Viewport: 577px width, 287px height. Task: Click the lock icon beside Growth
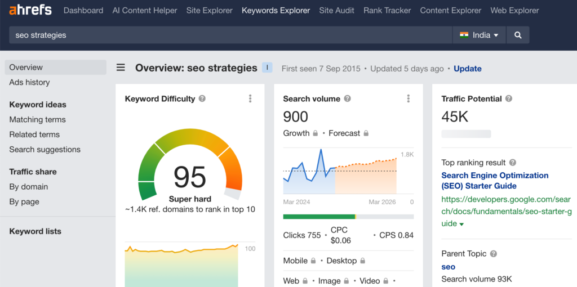[x=316, y=133]
